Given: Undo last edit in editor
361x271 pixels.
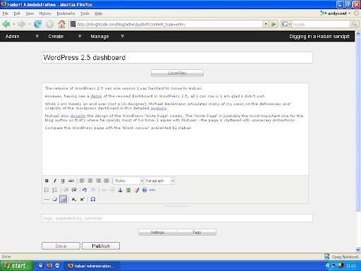Looking at the screenshot, I should 85,190.
